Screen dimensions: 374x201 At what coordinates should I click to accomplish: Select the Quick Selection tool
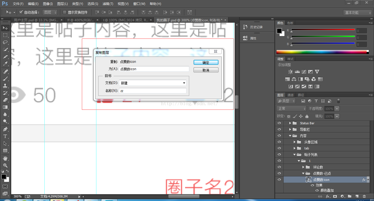[x=5, y=49]
